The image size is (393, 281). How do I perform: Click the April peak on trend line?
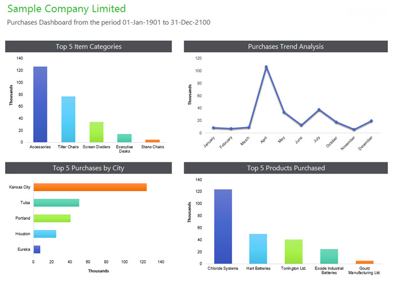(x=266, y=67)
